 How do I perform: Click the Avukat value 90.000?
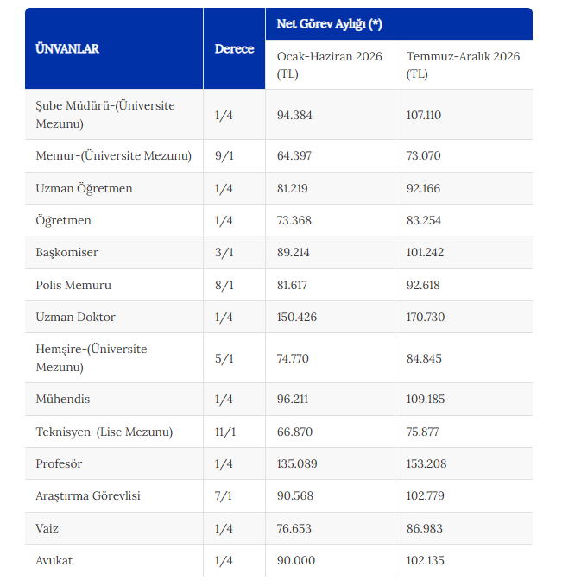296,560
